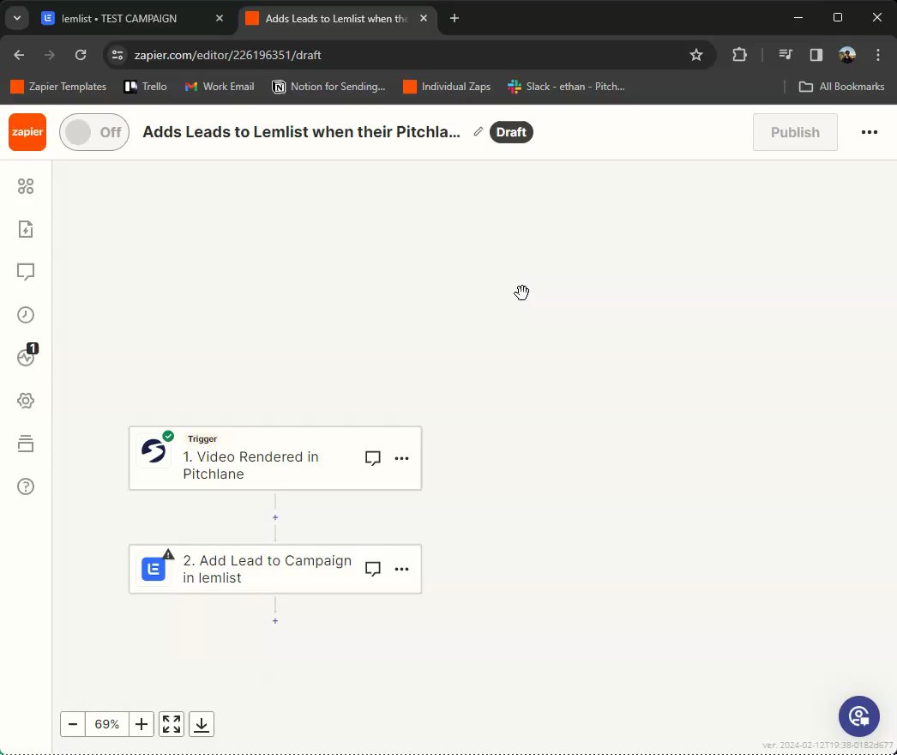Click the zapier.com address bar URL
The height and width of the screenshot is (755, 897).
point(228,55)
